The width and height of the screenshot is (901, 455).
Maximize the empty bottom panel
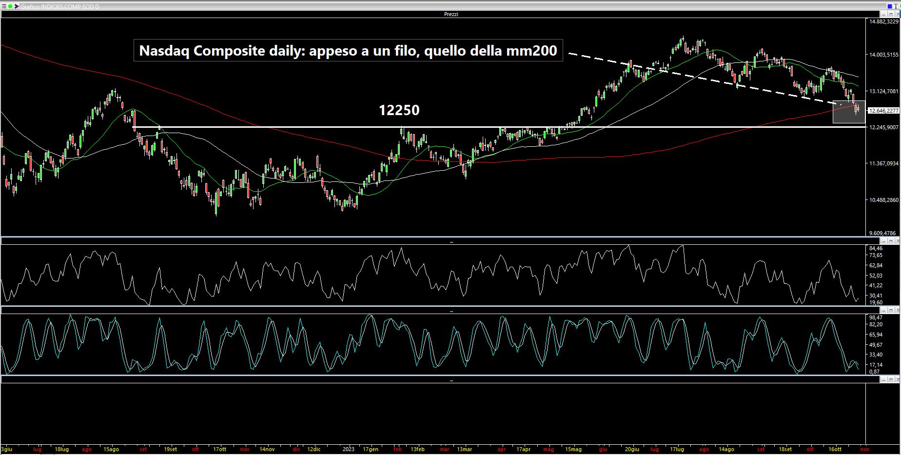tap(891, 379)
